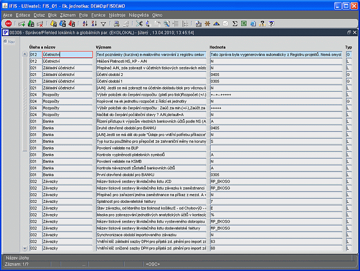Click the hierarchy tree structure icon
Image resolution: width=360 pixels, height=271 pixels.
(185, 23)
